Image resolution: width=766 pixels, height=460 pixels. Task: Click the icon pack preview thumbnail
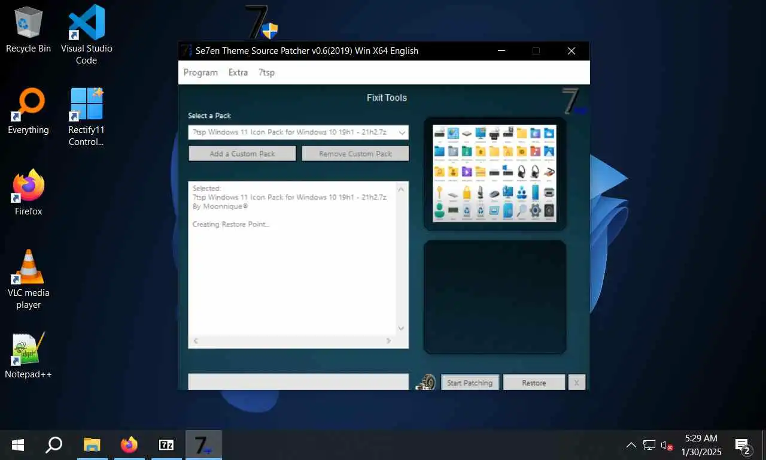pyautogui.click(x=494, y=173)
